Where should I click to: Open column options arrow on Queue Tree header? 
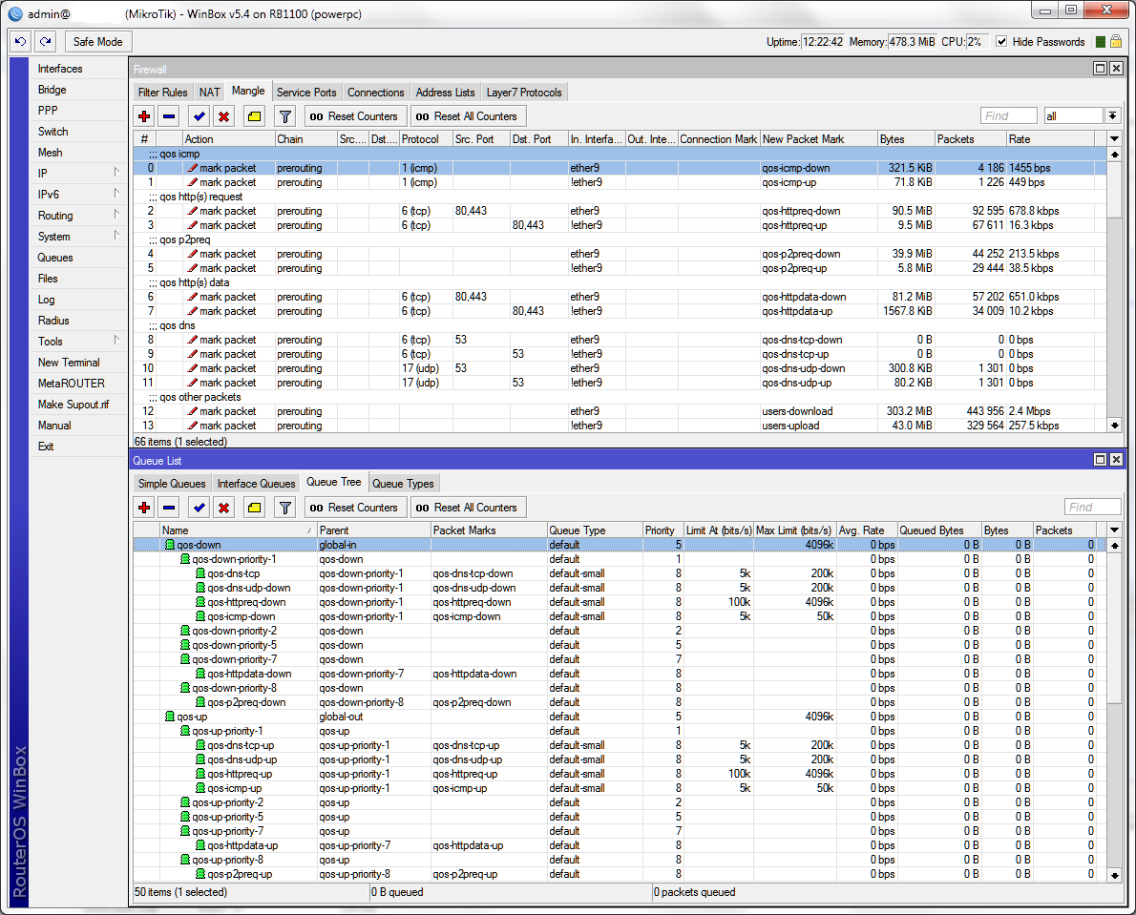(x=1113, y=530)
